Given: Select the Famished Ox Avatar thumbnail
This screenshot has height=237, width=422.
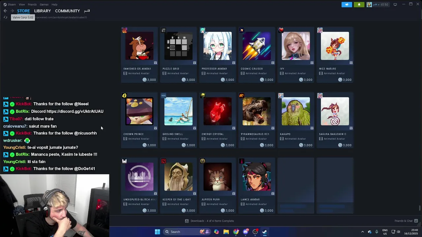Looking at the screenshot, I should (139, 46).
